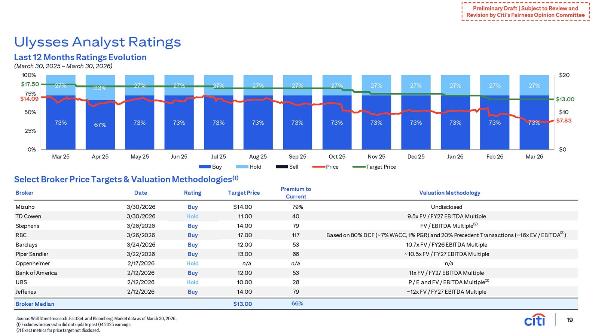Click the "Ulysses Analyst Ratings" slide title
The image size is (592, 333).
(x=97, y=42)
